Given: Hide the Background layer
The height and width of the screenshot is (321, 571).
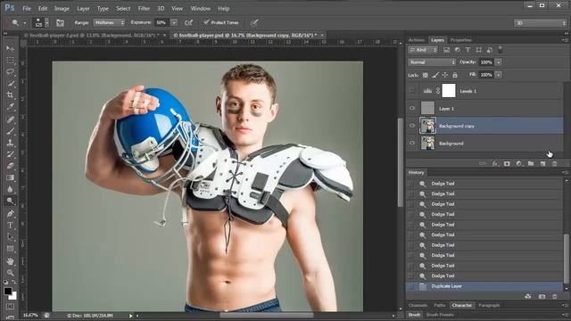Looking at the screenshot, I should (412, 143).
